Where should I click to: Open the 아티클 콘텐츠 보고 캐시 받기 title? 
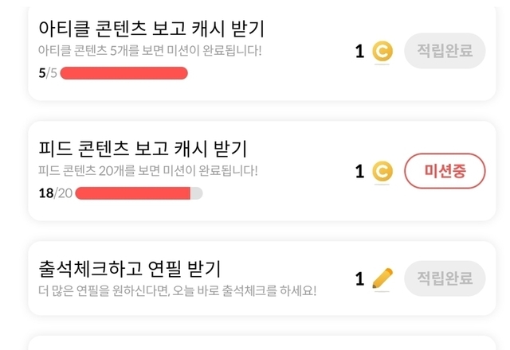pyautogui.click(x=151, y=29)
